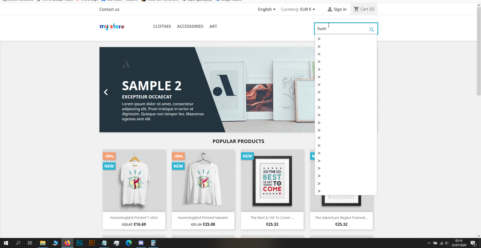Click the POPULAR PRODUCTS heading
The width and height of the screenshot is (481, 248).
238,141
